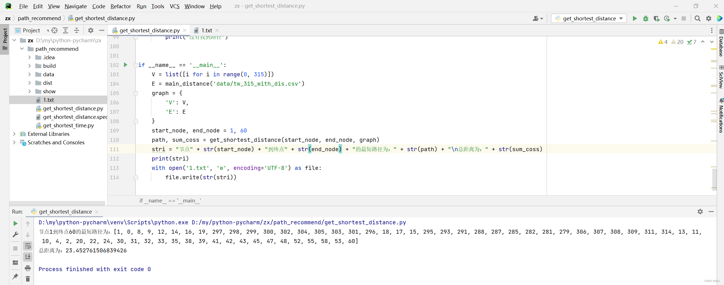This screenshot has width=724, height=285.
Task: Clear run console output with trash icon
Action: pyautogui.click(x=28, y=279)
